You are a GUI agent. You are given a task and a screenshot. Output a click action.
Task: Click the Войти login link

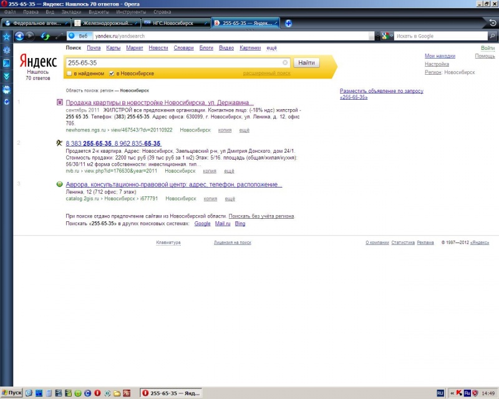pyautogui.click(x=488, y=48)
